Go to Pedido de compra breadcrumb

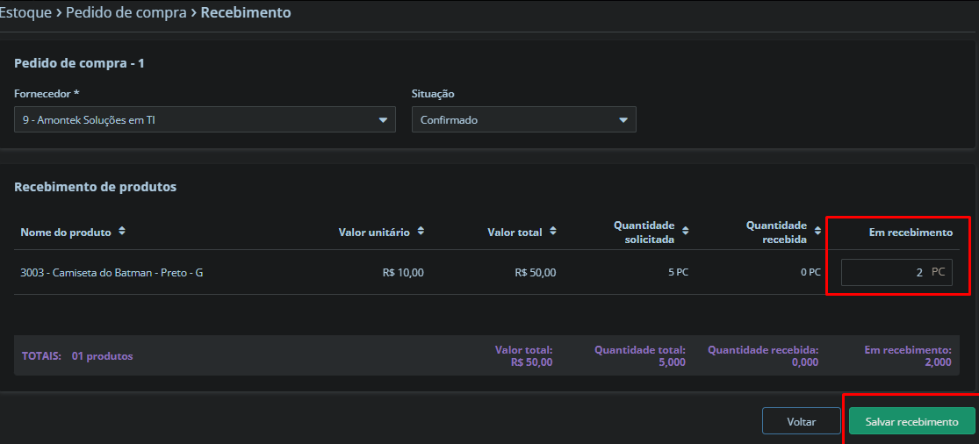tap(126, 12)
